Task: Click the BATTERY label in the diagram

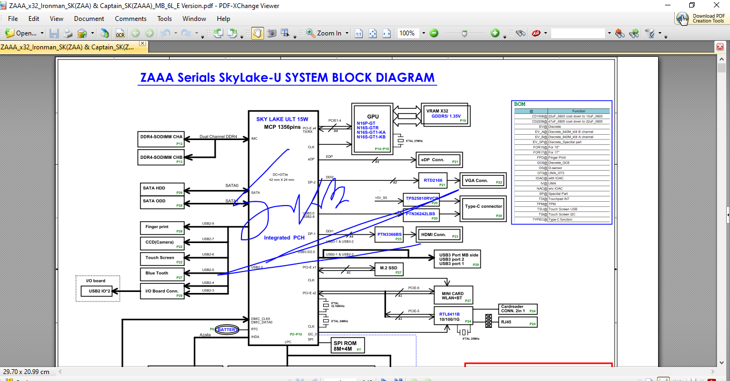Action: click(228, 329)
